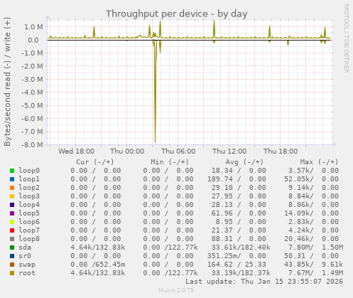Select the loop4 legend label
This screenshot has height=298, width=353.
click(29, 205)
